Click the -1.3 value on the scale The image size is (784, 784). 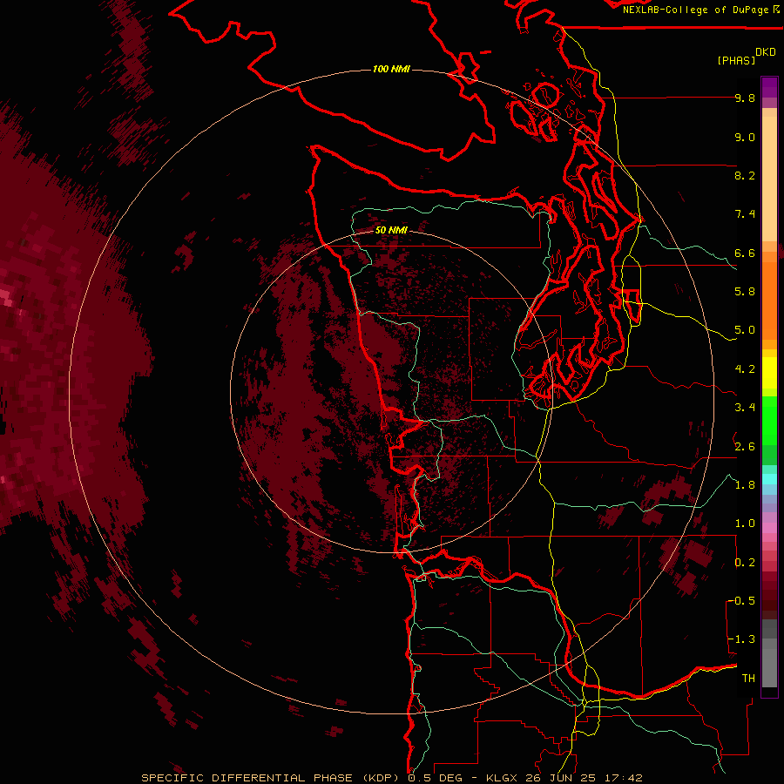coord(741,639)
